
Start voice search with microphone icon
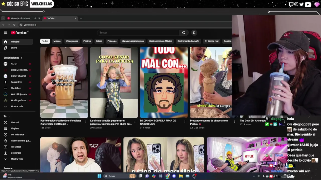(194, 33)
